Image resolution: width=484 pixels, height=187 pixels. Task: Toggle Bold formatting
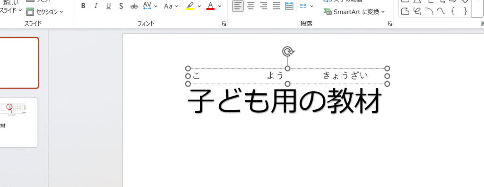click(x=83, y=6)
